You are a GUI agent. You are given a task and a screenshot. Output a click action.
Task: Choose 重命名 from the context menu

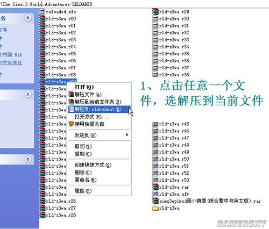(x=86, y=180)
